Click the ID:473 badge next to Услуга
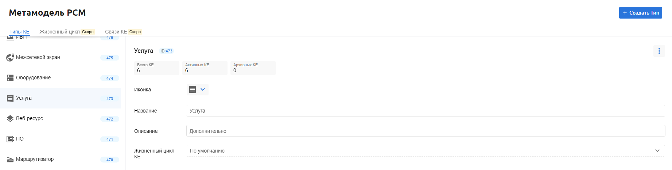 tap(166, 51)
